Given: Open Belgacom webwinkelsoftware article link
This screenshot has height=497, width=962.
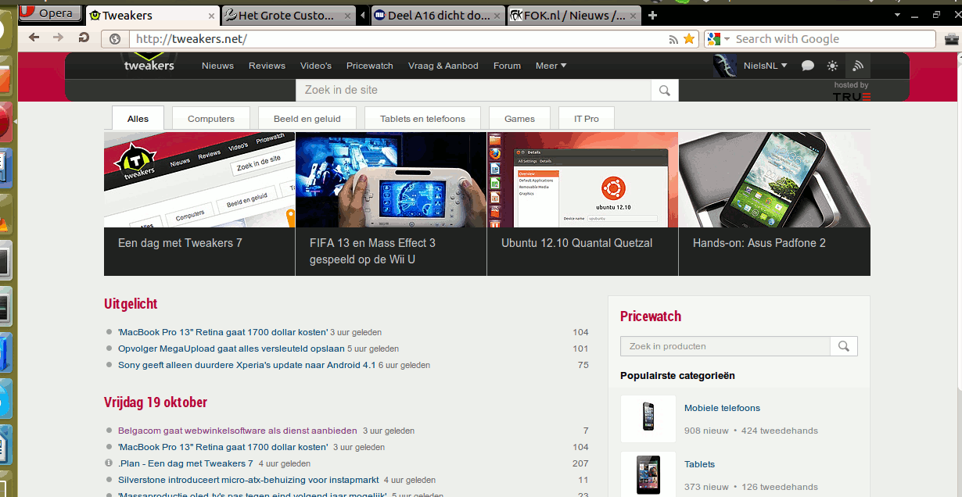Looking at the screenshot, I should [238, 431].
